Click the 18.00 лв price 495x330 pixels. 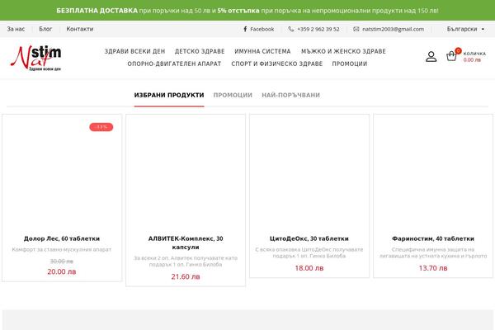pos(309,268)
